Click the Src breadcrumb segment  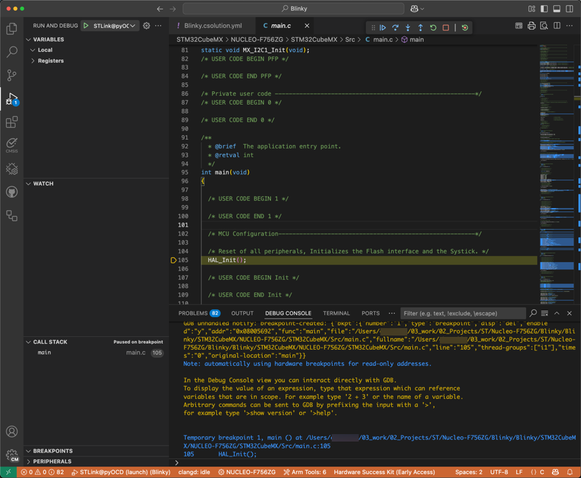(x=350, y=40)
